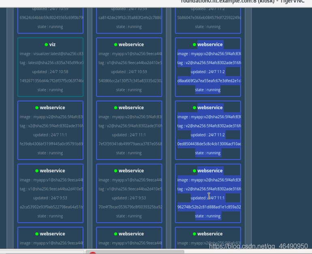The height and width of the screenshot is (254, 312).
Task: Click container ID fe39db4306bf319ff445a0c95791b89
Action: tap(51, 144)
